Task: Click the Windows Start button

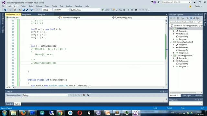Action: tap(5, 113)
